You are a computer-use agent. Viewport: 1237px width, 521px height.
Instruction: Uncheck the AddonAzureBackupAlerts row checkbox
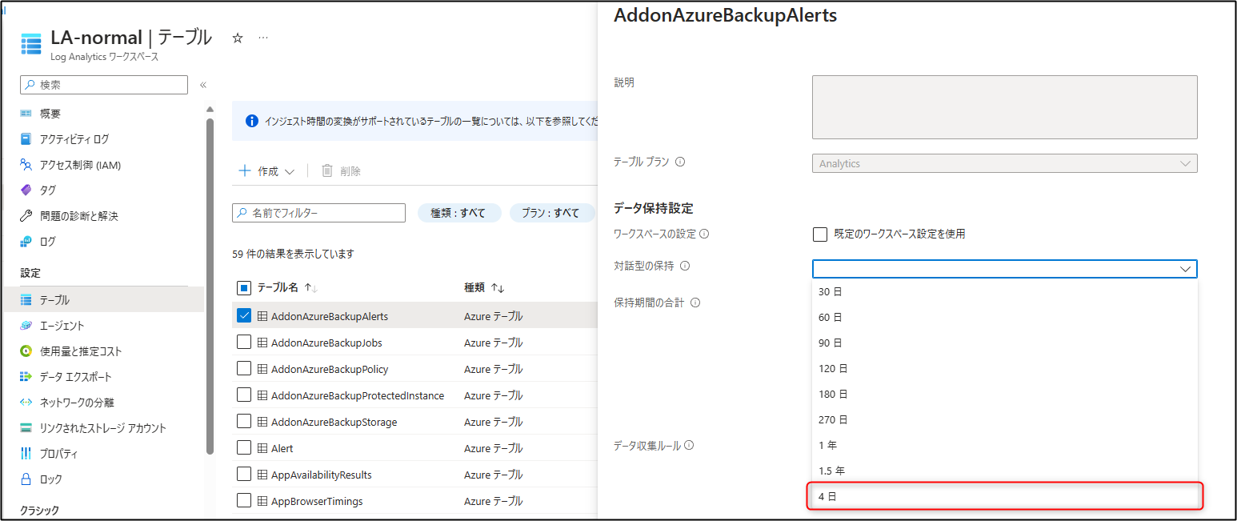(245, 316)
